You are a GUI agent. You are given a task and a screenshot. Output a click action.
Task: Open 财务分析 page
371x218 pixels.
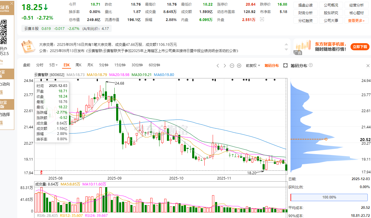click(305, 13)
